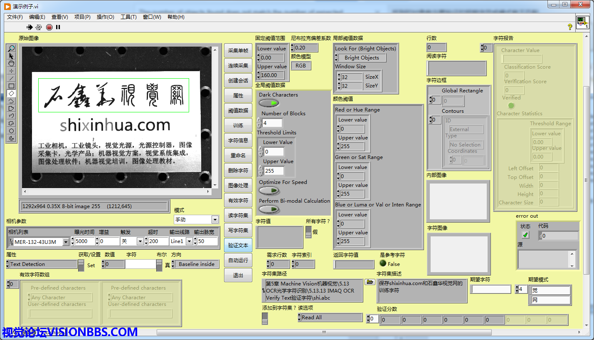Click the 获取/设置 vertical slide switch
This screenshot has width=594, height=340.
81,264
